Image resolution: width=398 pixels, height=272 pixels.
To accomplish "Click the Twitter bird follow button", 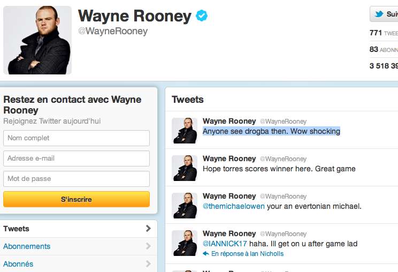I will pyautogui.click(x=384, y=14).
